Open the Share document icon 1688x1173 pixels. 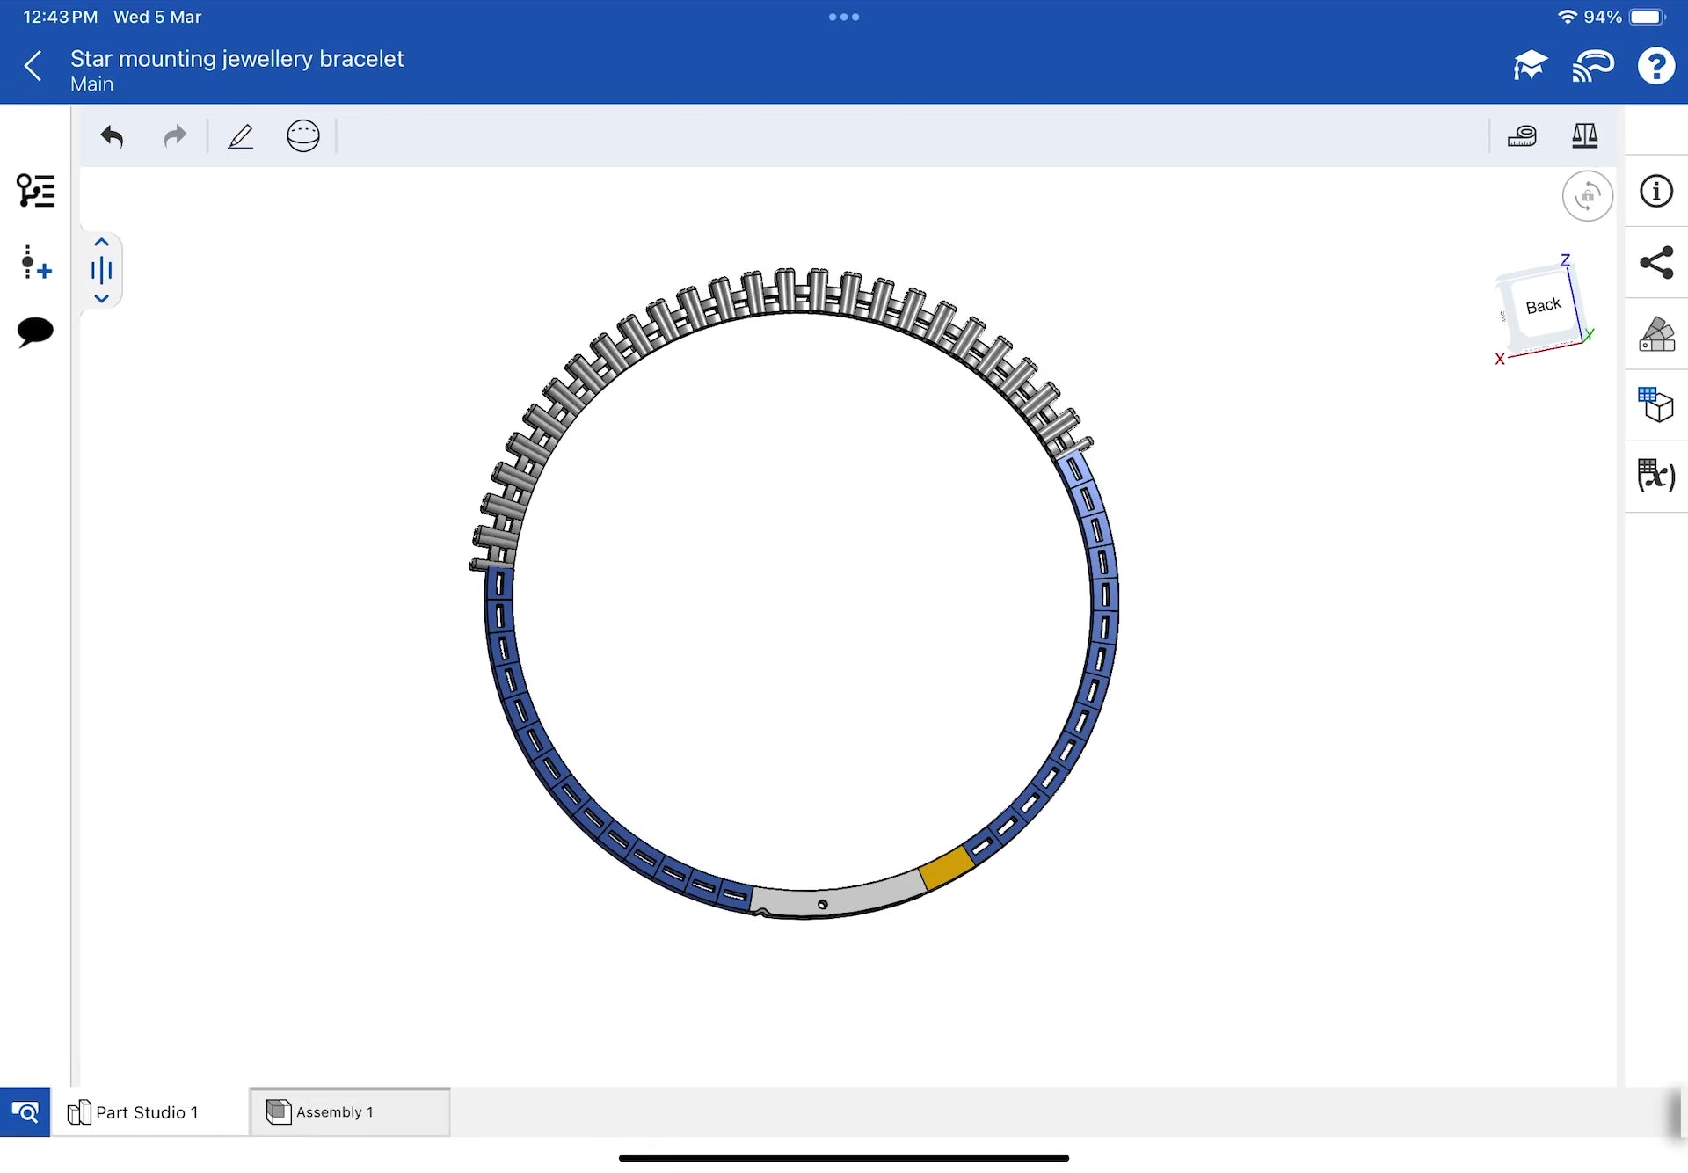click(x=1656, y=262)
